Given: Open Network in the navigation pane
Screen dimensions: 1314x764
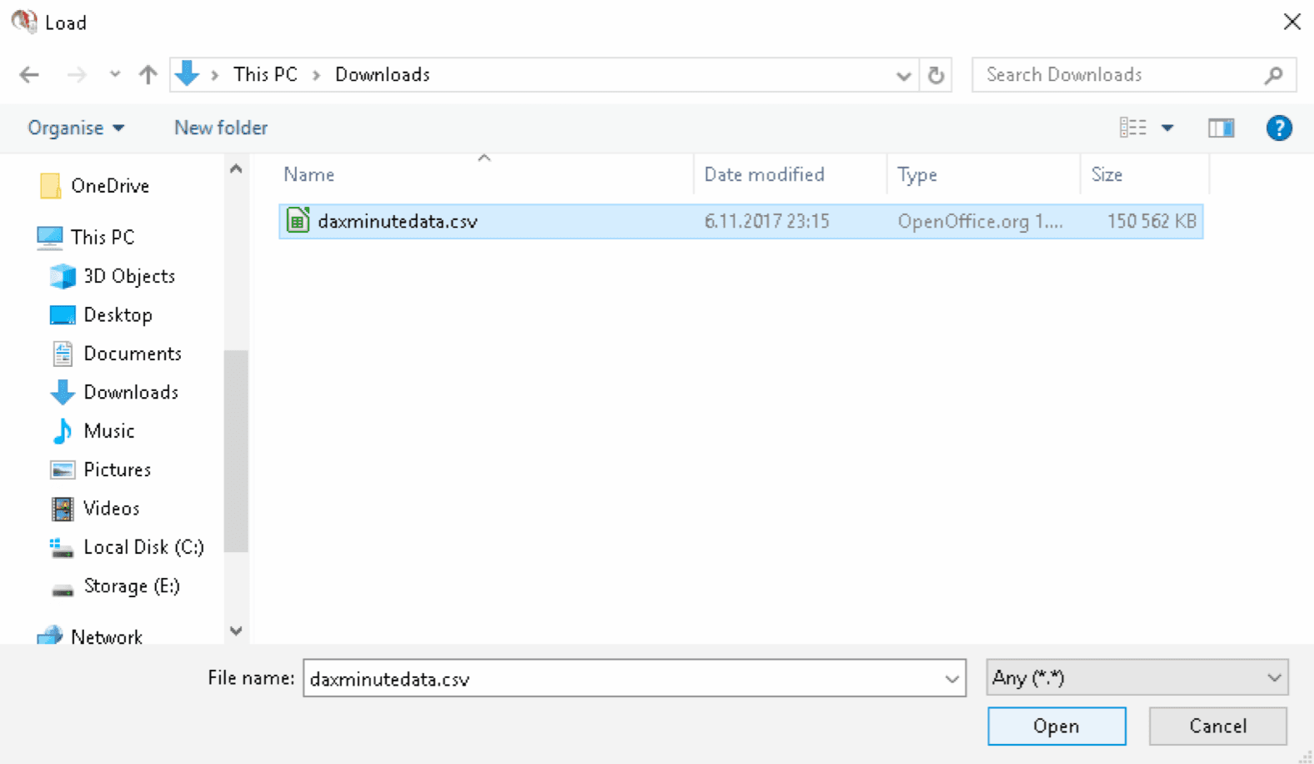Looking at the screenshot, I should click(x=107, y=636).
